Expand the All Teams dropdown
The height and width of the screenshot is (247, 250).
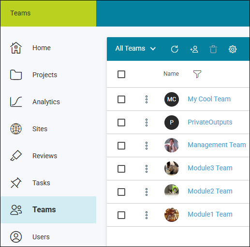pyautogui.click(x=135, y=48)
